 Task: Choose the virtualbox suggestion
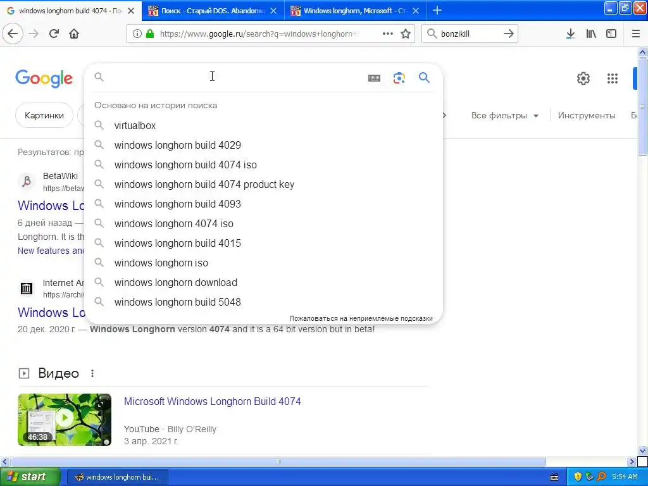tap(263, 125)
